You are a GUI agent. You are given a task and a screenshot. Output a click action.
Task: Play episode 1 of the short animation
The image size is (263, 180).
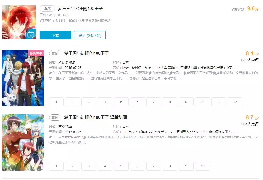point(56,166)
